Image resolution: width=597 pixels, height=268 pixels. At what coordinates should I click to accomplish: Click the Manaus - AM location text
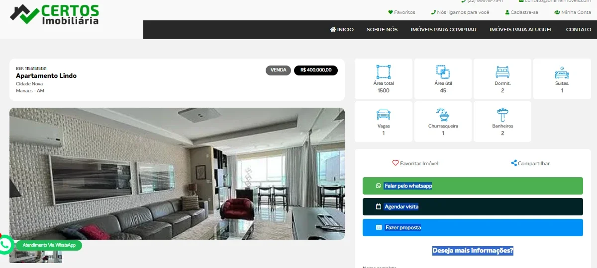[30, 91]
